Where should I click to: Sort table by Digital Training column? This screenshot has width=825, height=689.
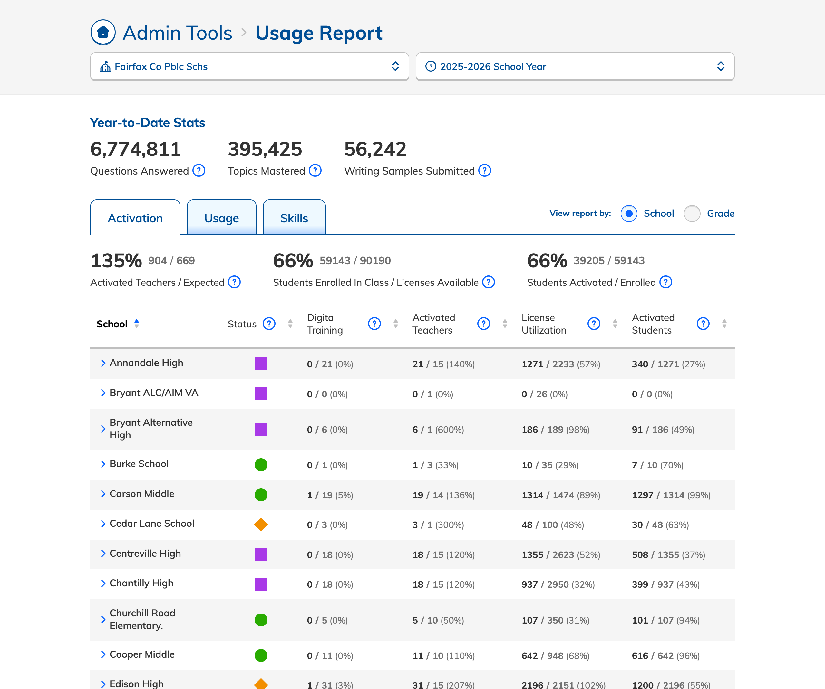(396, 324)
